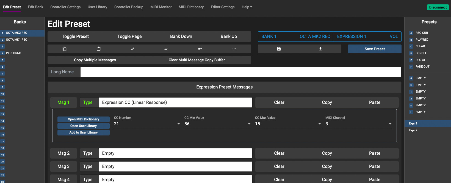Click the text lines icon in toolbar
This screenshot has width=451, height=183.
[166, 49]
